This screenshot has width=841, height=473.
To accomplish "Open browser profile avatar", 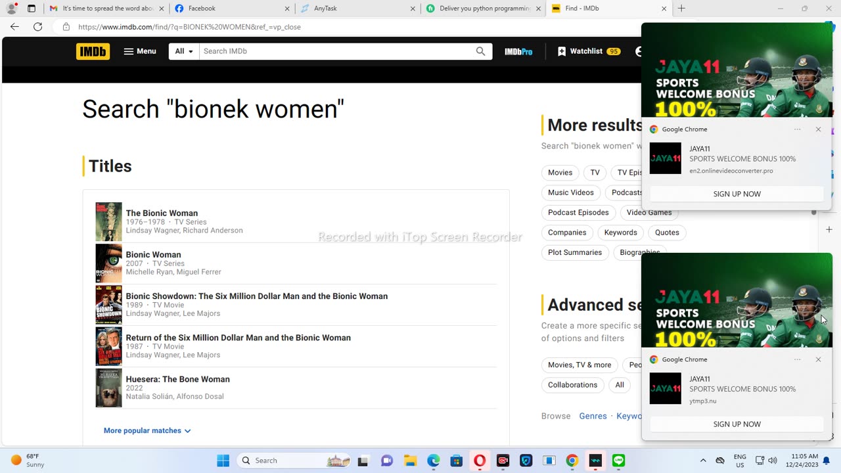I will pyautogui.click(x=11, y=9).
